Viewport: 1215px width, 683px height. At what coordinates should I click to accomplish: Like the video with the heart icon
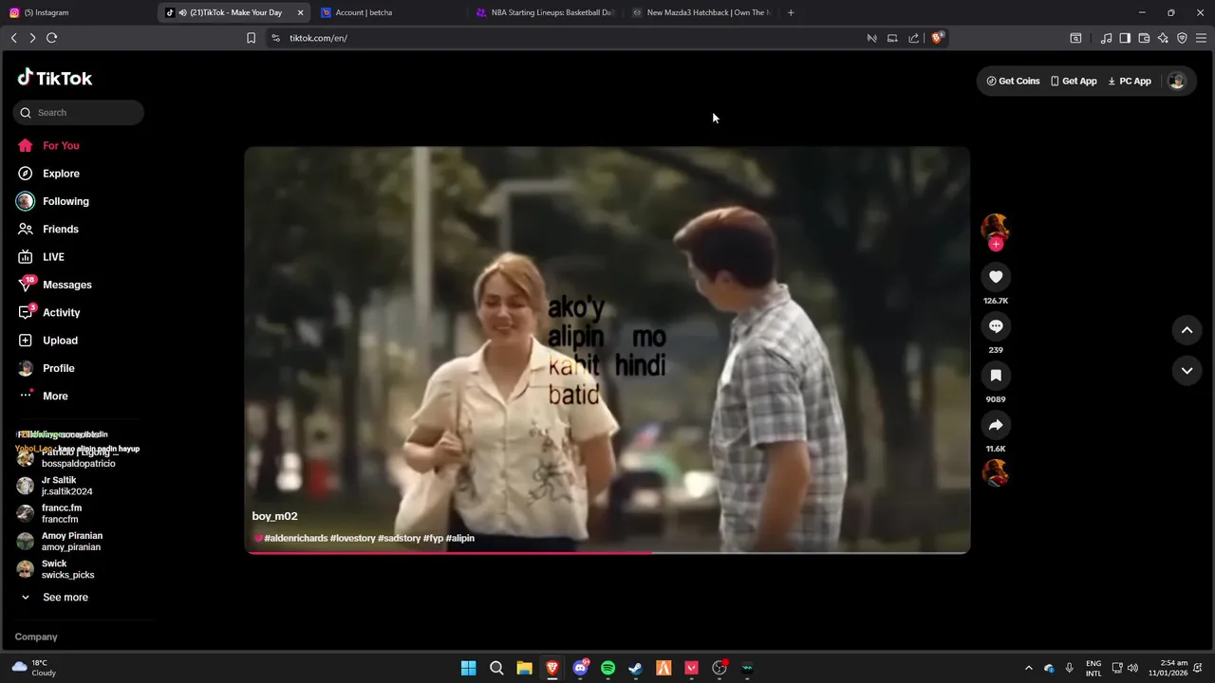tap(996, 277)
